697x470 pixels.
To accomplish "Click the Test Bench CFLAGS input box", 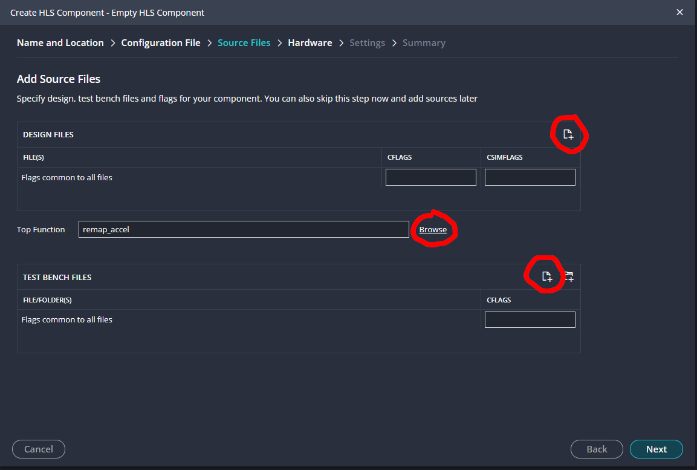I will coord(530,319).
